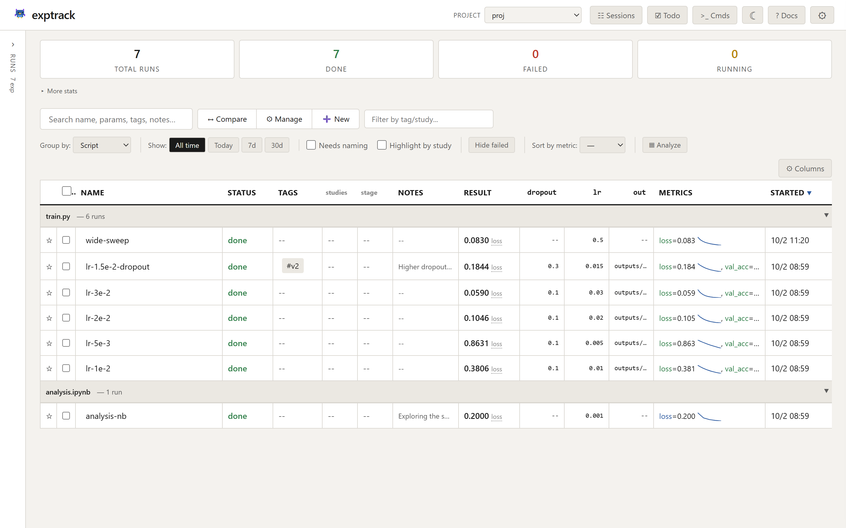Sort by the STATUS column header
Viewport: 846px width, 528px height.
(241, 193)
